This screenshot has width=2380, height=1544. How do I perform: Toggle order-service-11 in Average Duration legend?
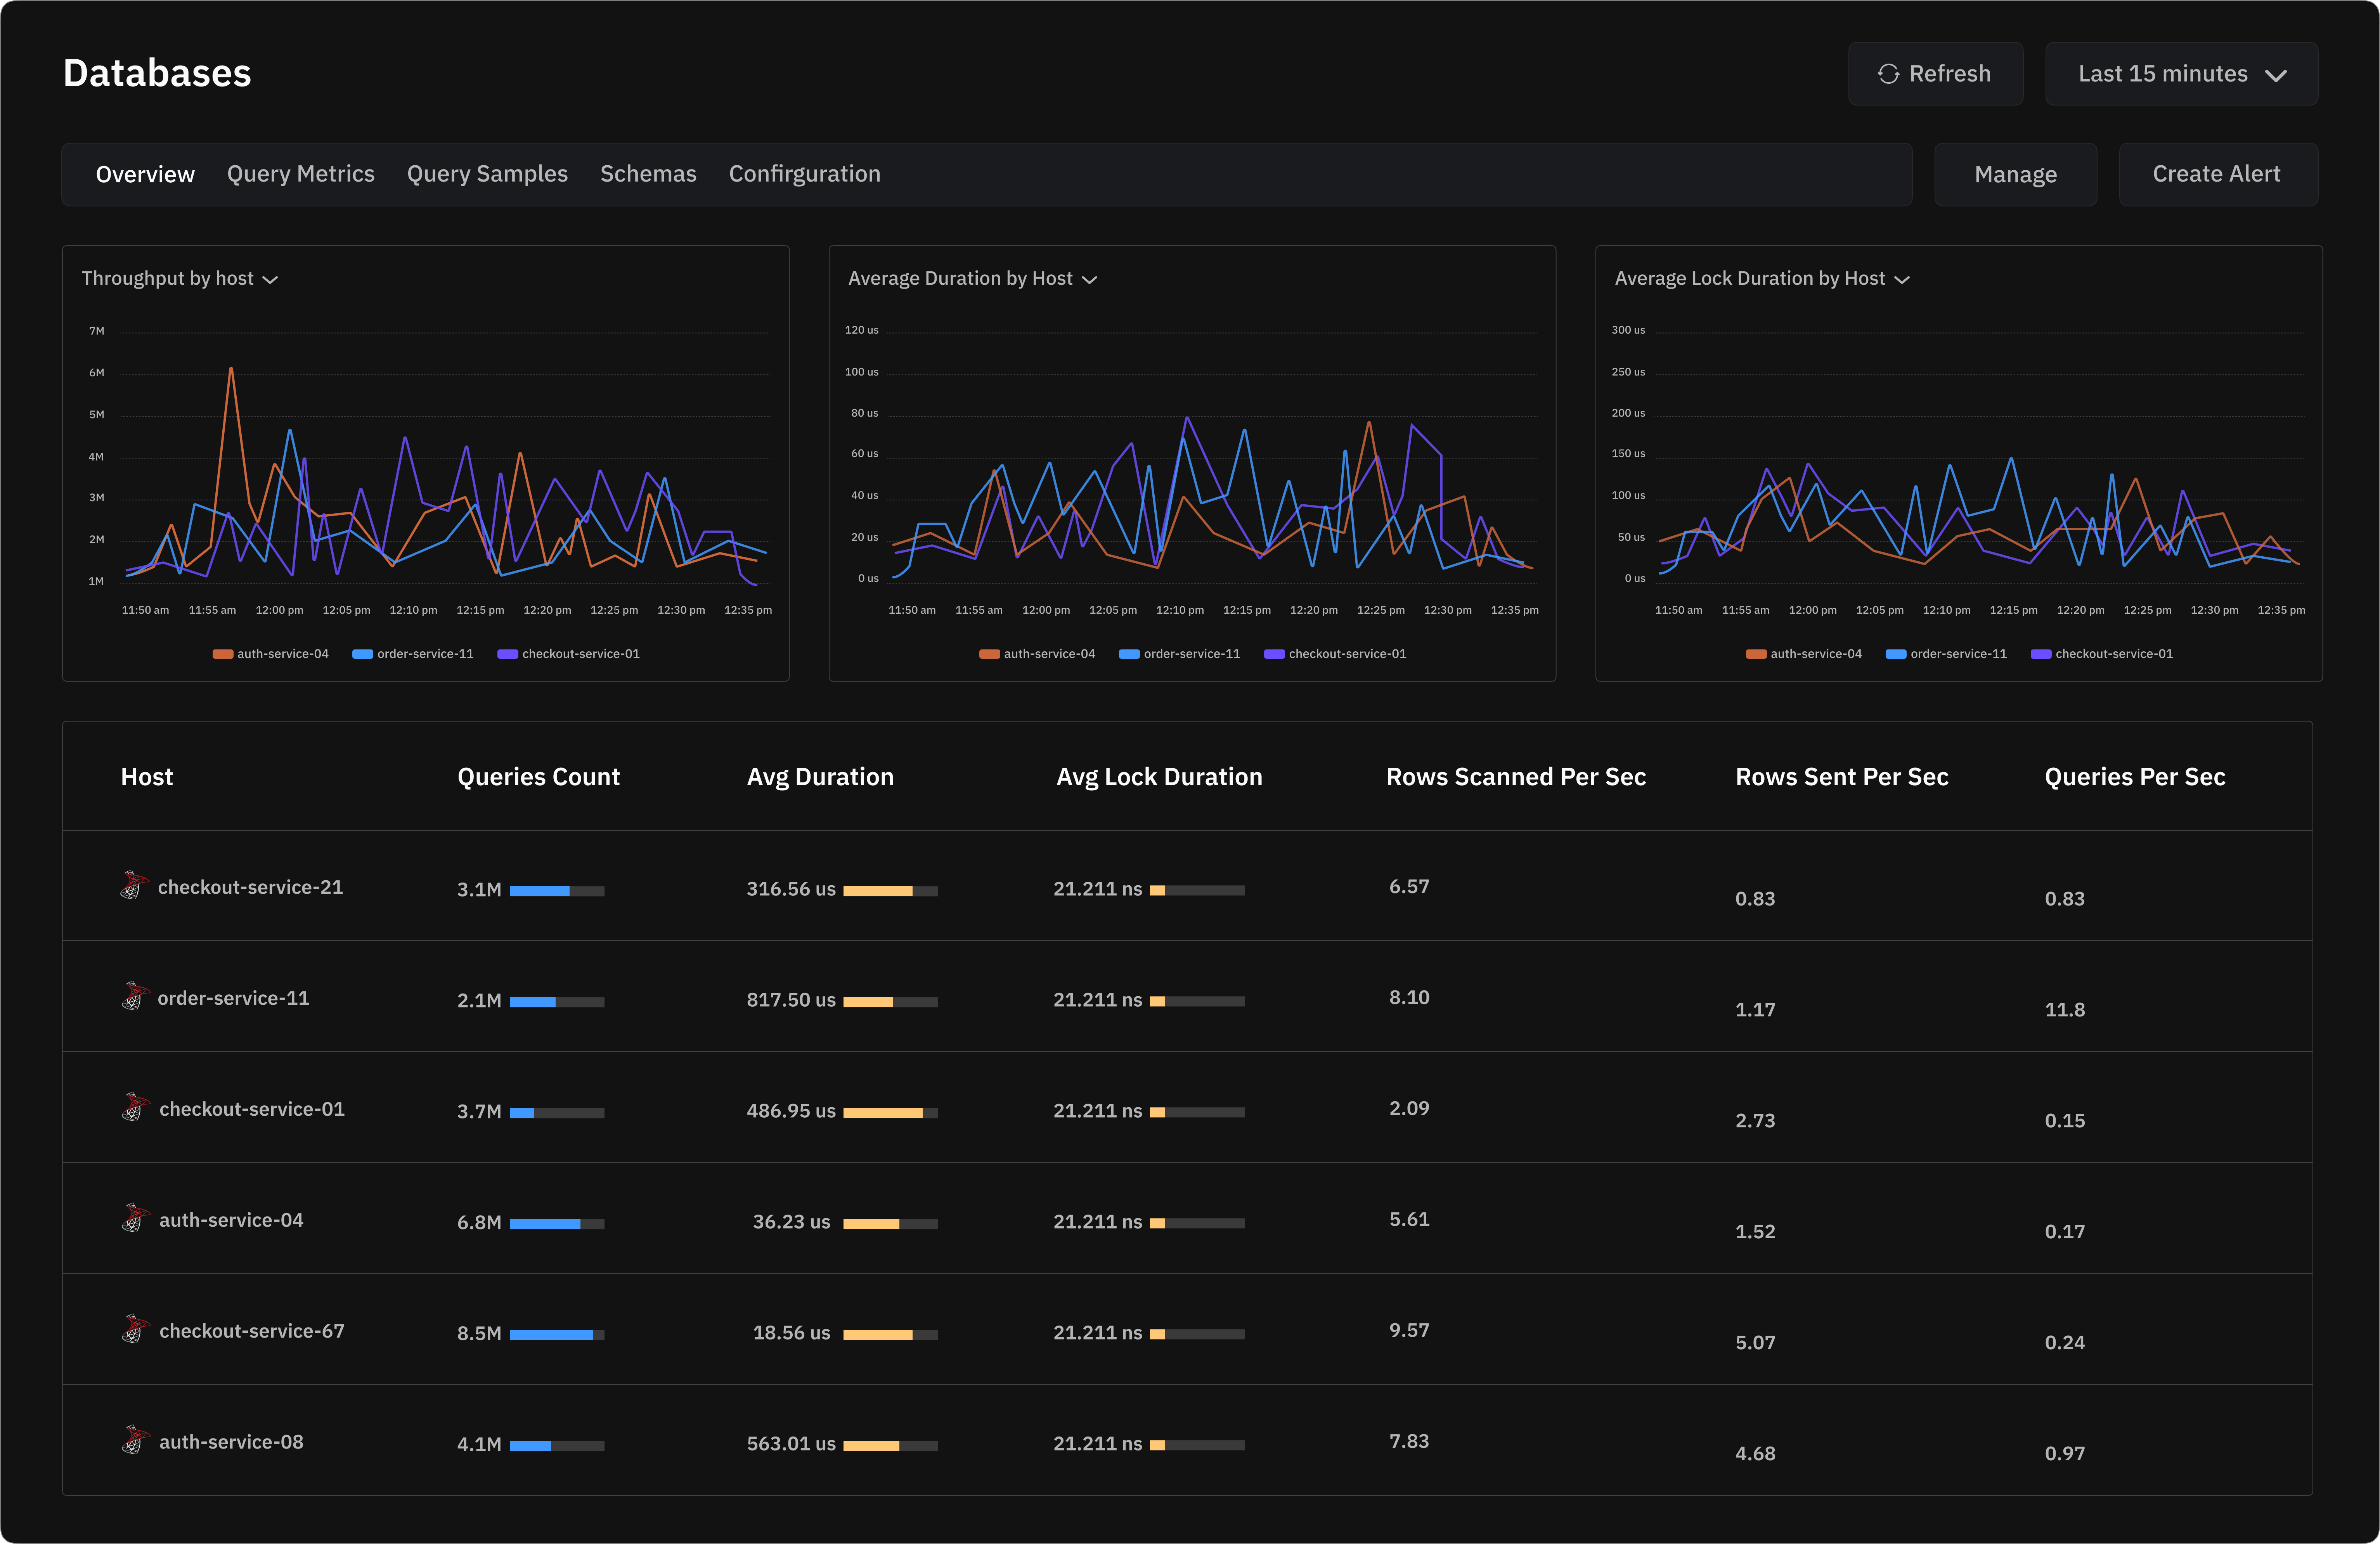coord(1180,653)
